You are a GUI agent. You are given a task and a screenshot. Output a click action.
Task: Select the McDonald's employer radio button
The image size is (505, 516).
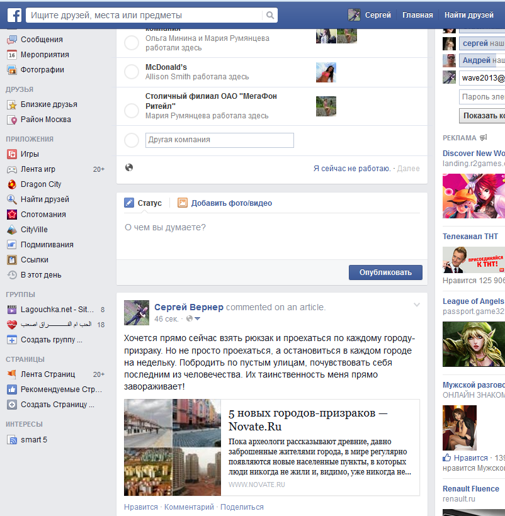132,72
